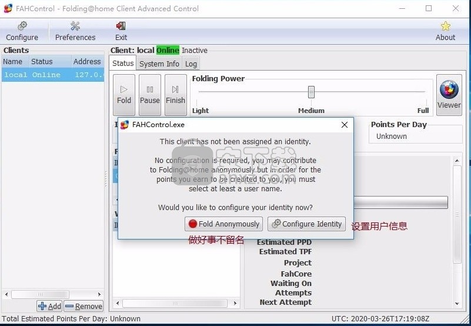Viewport: 471px width, 326px height.
Task: Open the Log tab
Action: 191,64
